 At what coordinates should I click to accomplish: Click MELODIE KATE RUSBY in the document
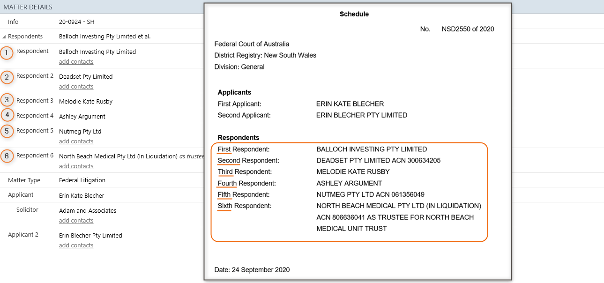(x=353, y=172)
